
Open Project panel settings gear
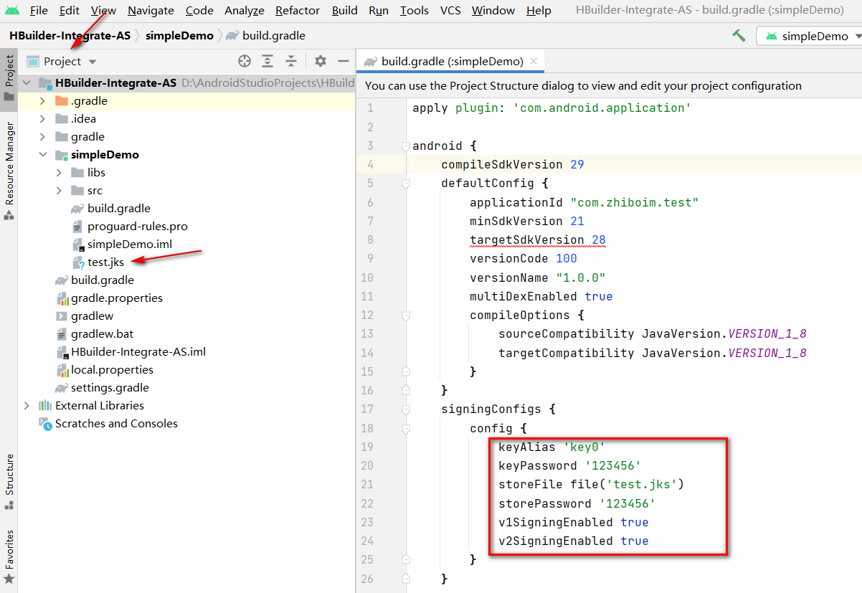[x=321, y=62]
